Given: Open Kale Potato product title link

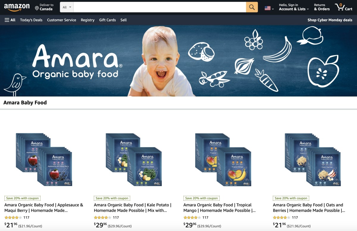Looking at the screenshot, I should (132, 208).
